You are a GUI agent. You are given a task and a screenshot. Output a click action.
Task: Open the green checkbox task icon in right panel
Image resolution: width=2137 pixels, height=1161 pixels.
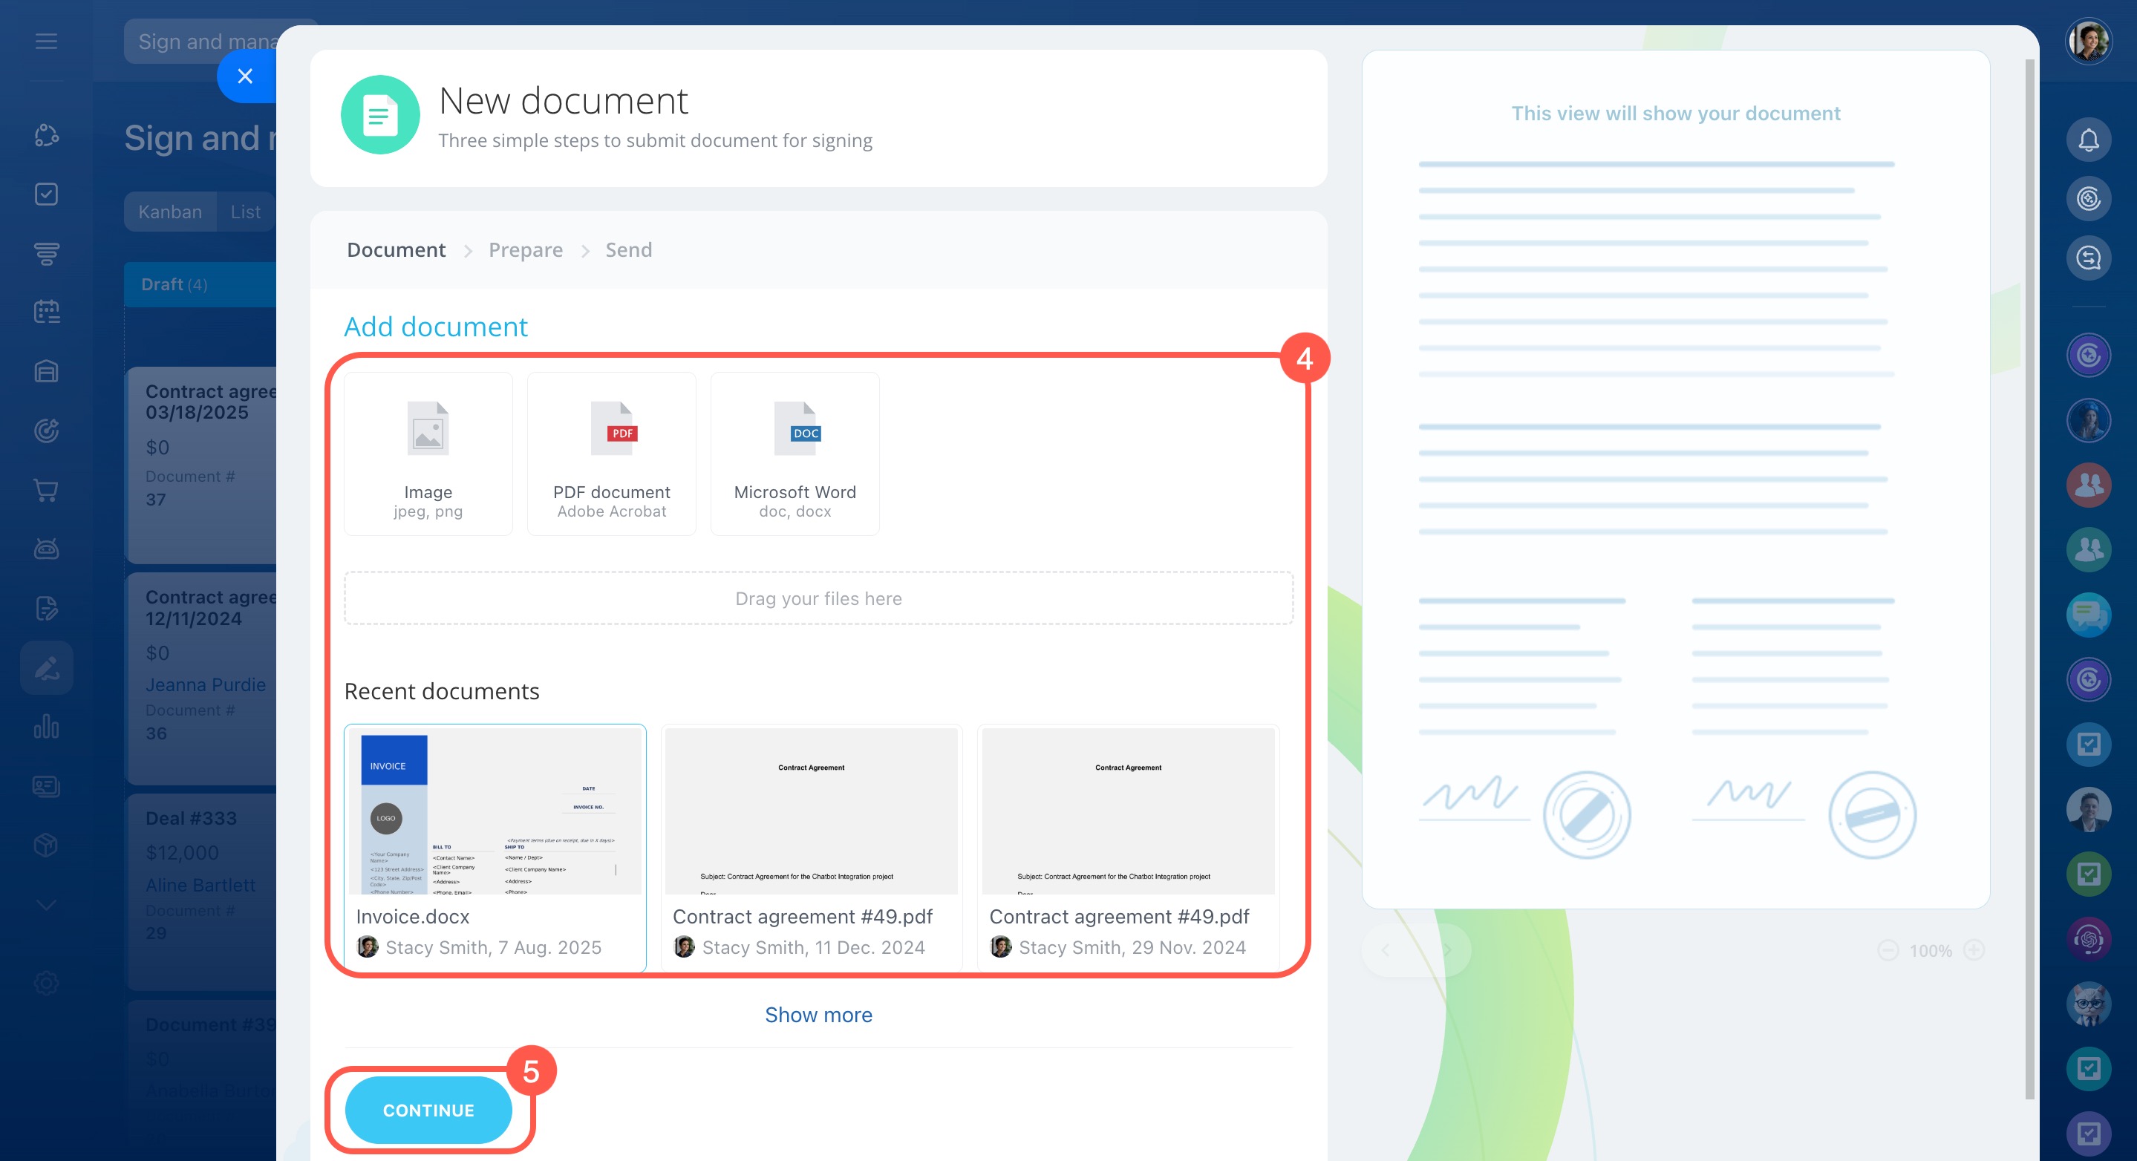[x=2088, y=874]
